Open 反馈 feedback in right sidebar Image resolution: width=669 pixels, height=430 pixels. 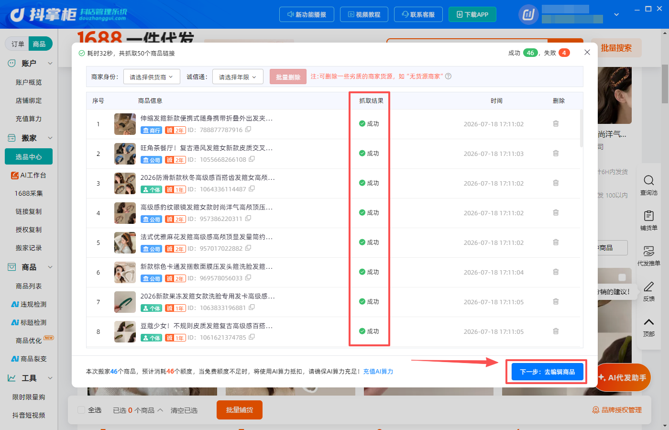click(649, 291)
